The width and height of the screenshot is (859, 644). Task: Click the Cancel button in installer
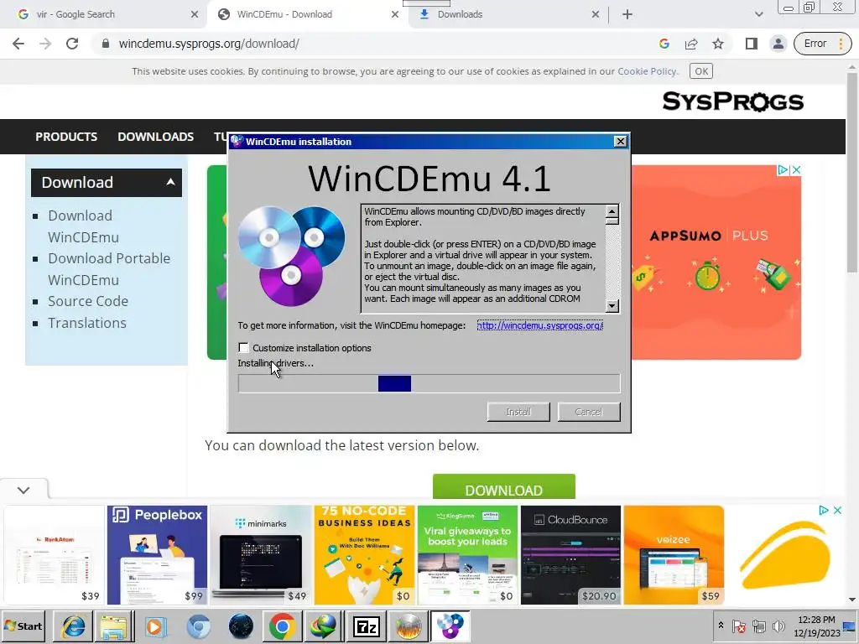point(589,412)
